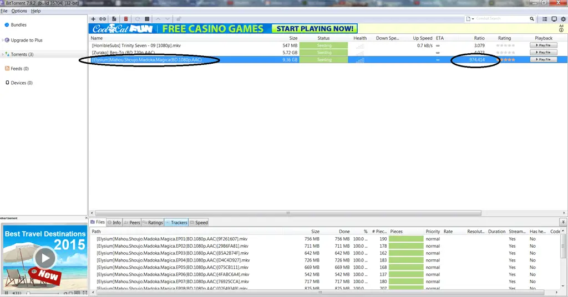Click the Stop torrent square icon
This screenshot has width=568, height=297.
[x=147, y=19]
